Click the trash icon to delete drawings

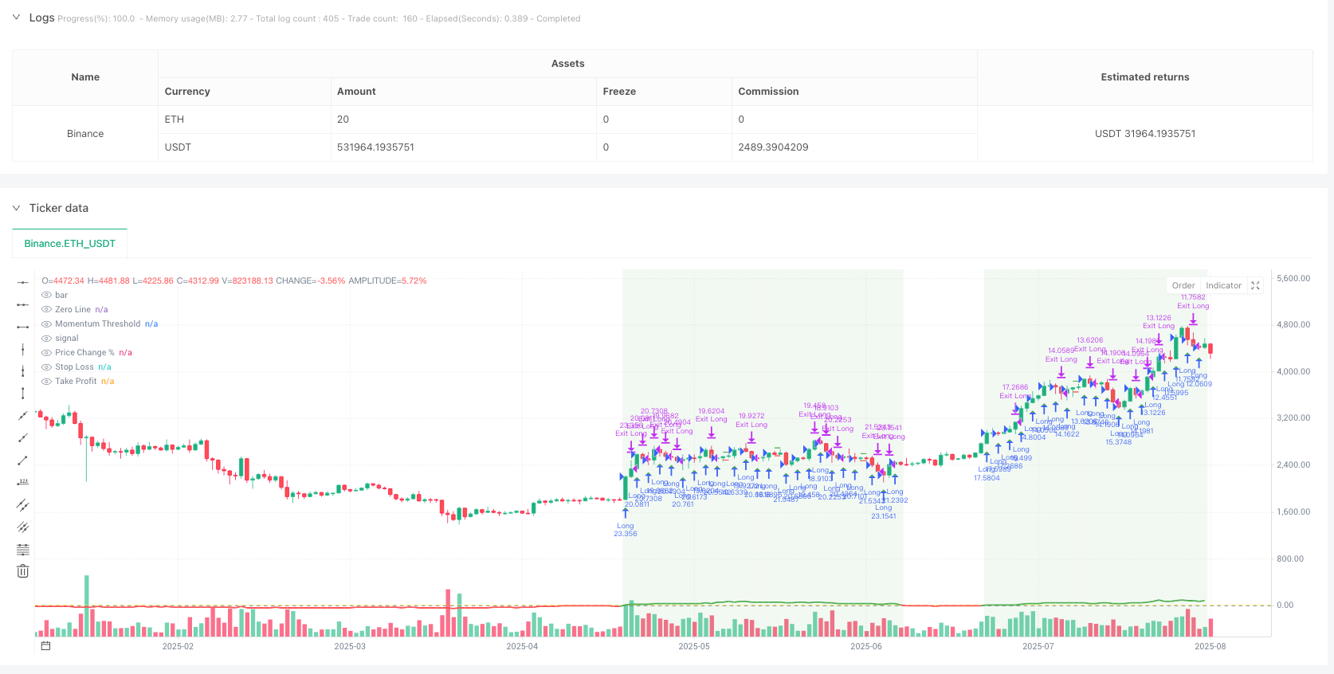[x=23, y=571]
